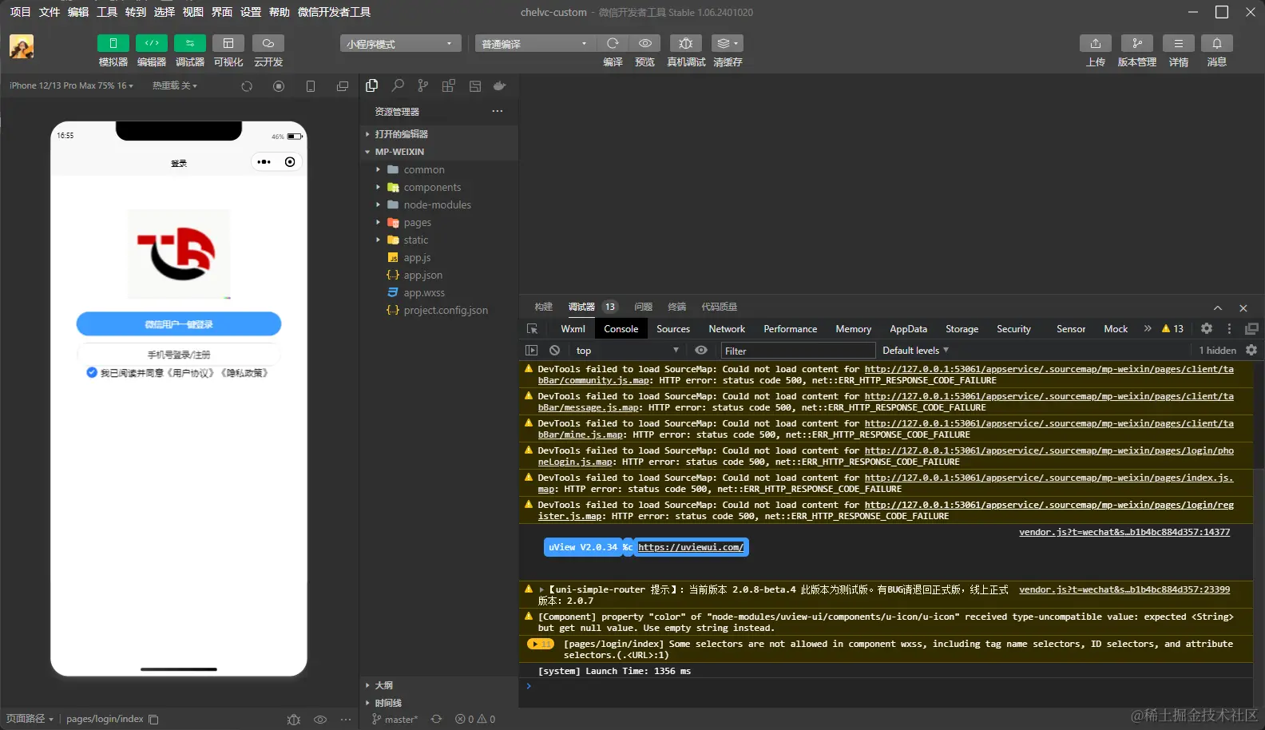Open the 终端 terminal tab
Screen dimensions: 1265x730
click(x=677, y=307)
